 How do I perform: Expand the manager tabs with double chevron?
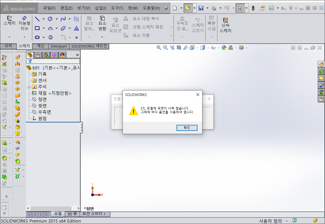(77, 55)
